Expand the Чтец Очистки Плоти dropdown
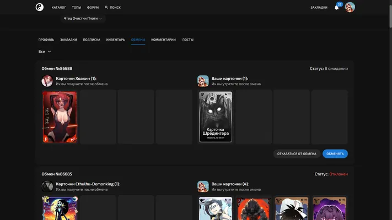This screenshot has height=220, width=392. point(83,19)
